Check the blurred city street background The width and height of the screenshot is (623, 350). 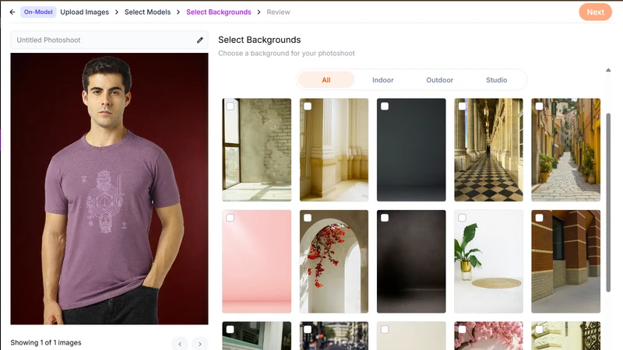pyautogui.click(x=308, y=329)
